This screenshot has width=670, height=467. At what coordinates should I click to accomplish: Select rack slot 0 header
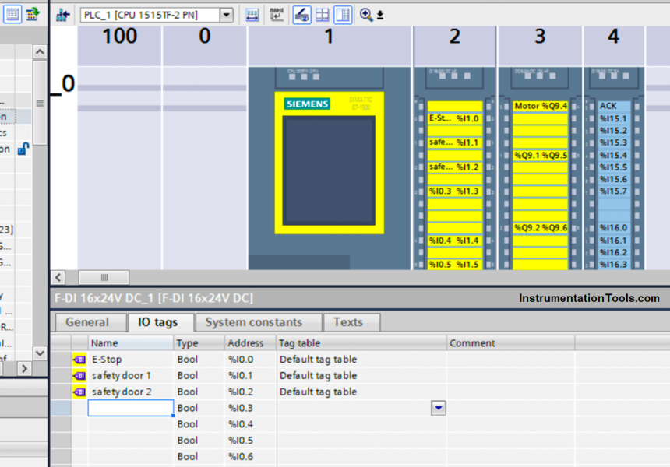(205, 46)
